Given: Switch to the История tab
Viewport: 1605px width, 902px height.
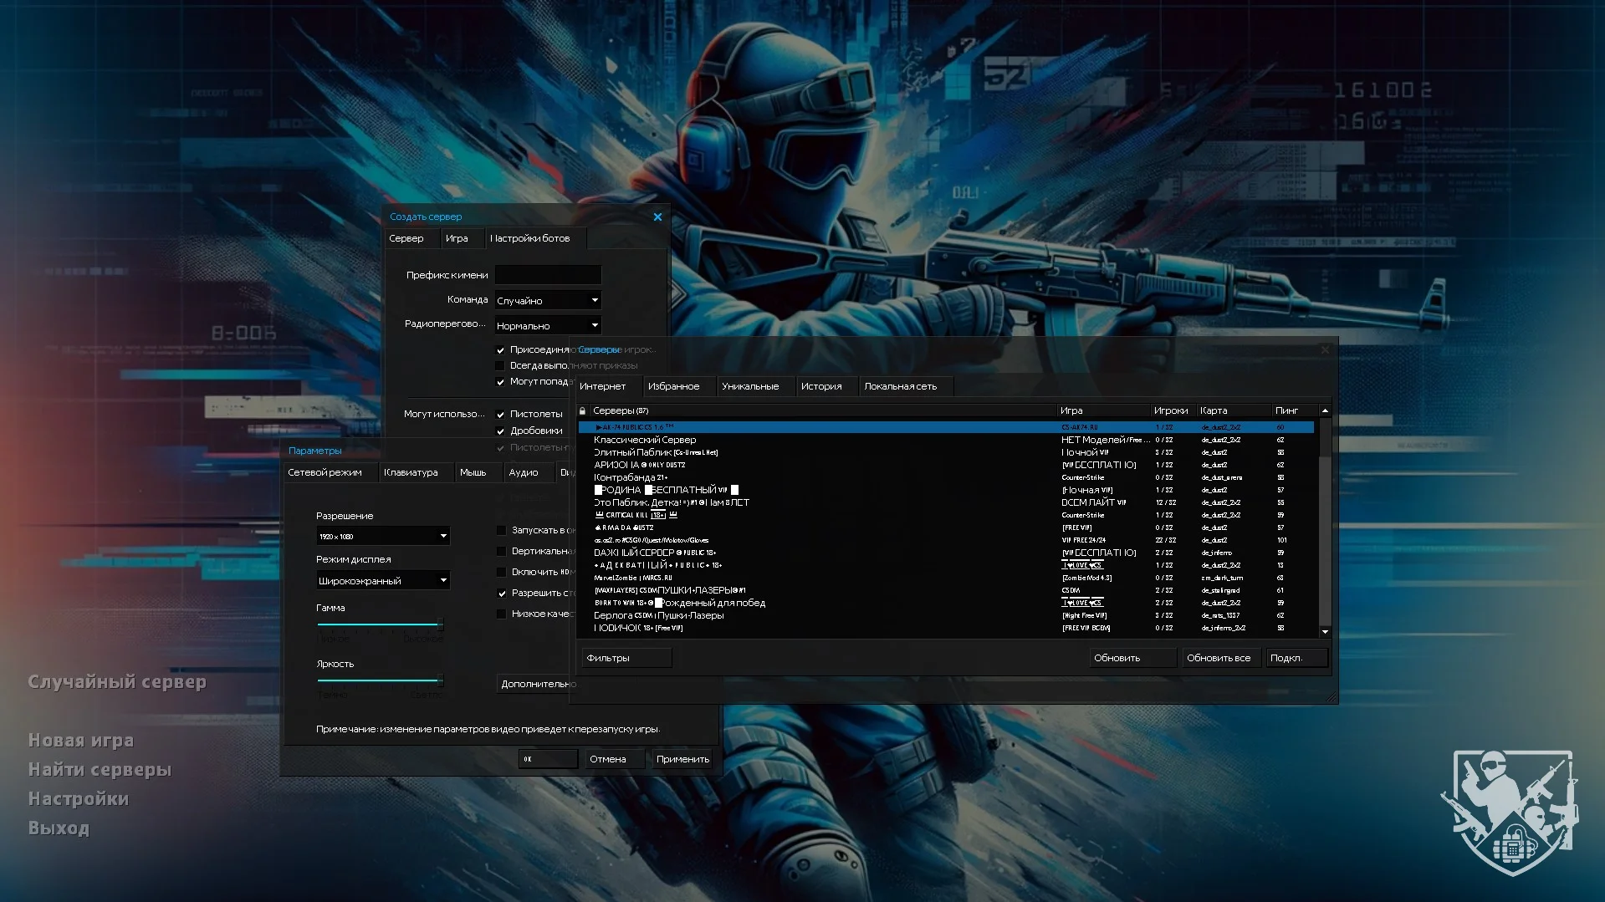Looking at the screenshot, I should (x=820, y=386).
